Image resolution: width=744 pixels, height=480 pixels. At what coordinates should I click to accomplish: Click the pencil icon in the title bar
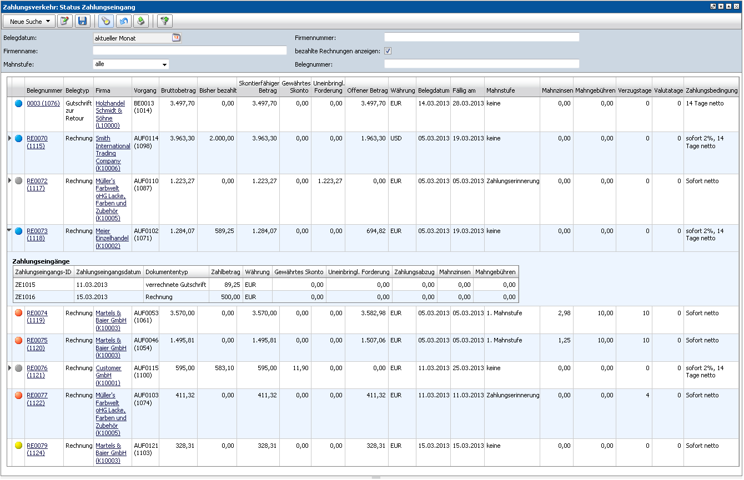pos(713,7)
